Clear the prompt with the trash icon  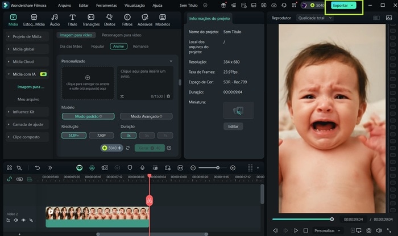tap(168, 96)
